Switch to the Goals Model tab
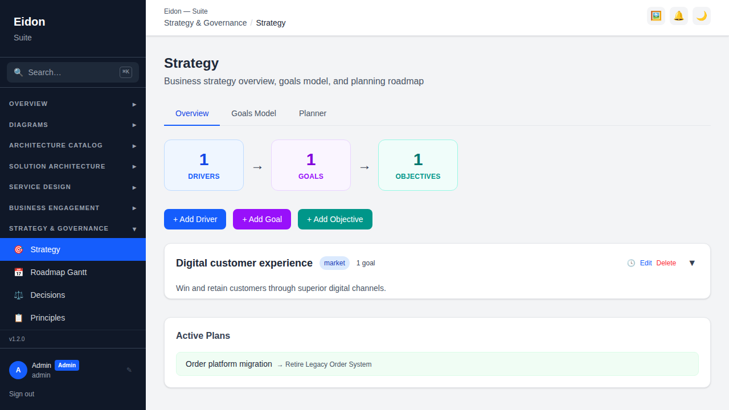 click(253, 113)
